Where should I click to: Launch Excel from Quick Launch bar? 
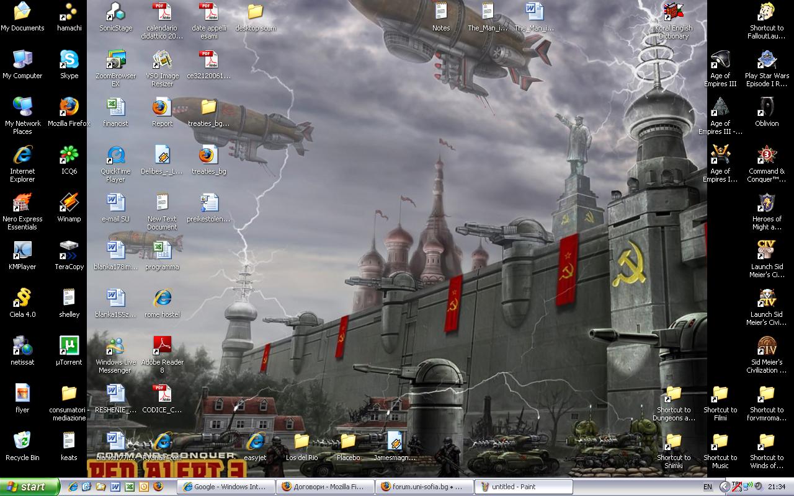coord(130,487)
